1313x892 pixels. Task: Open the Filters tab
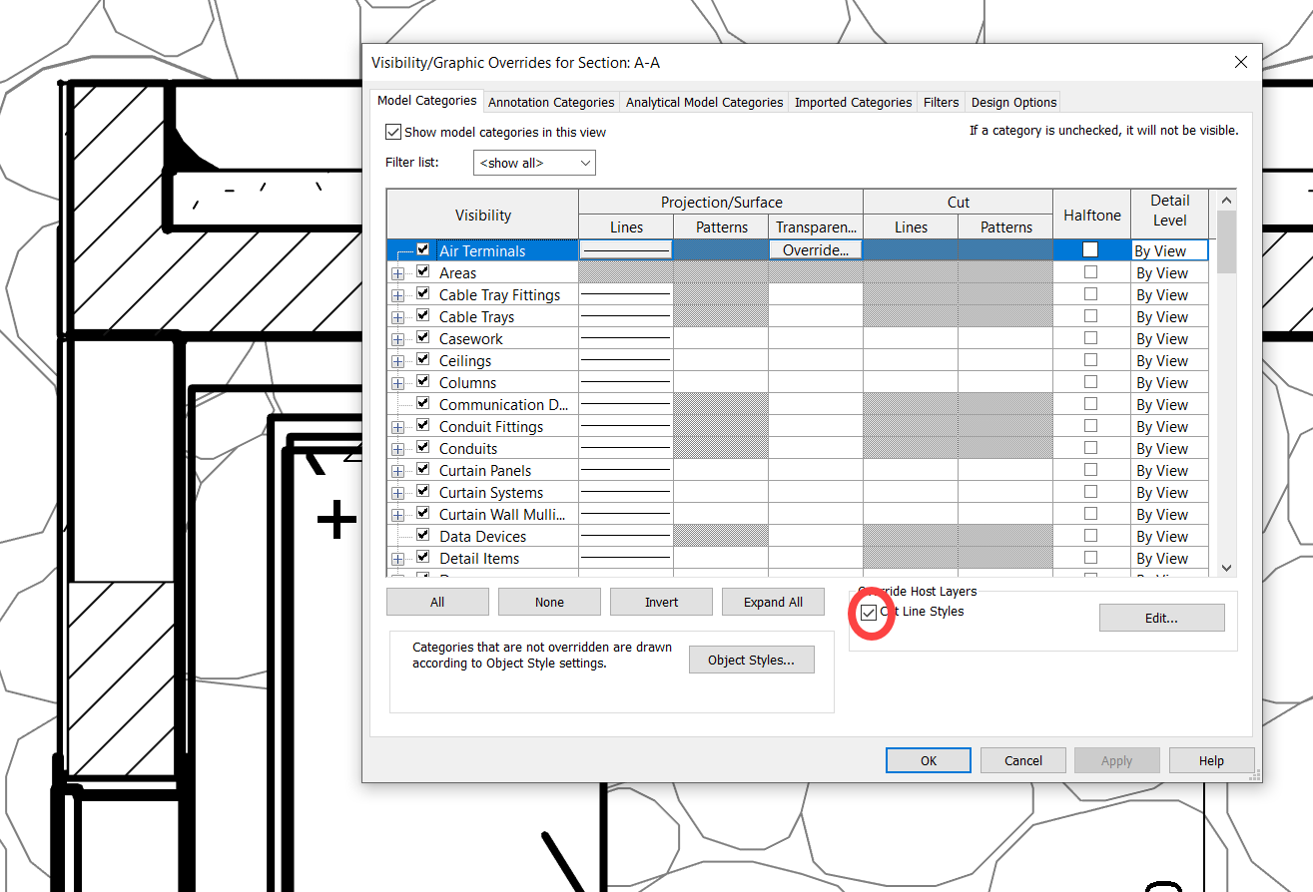click(941, 101)
